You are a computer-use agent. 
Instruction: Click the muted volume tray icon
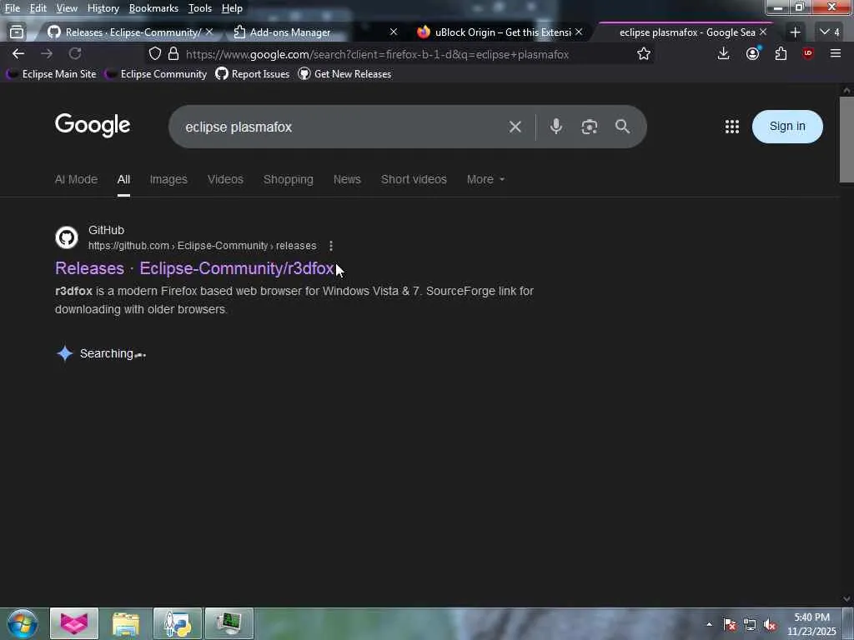pos(770,625)
